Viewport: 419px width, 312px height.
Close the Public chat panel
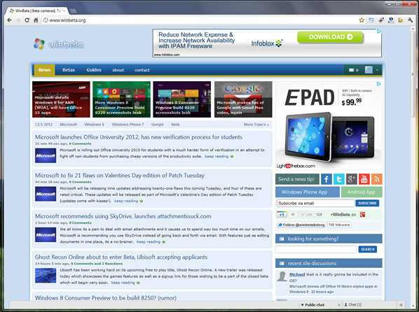click(339, 305)
